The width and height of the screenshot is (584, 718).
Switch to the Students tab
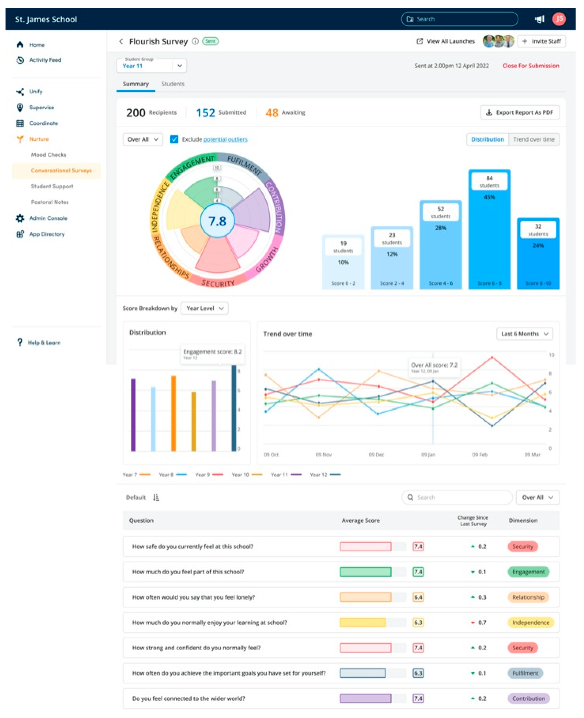tap(173, 84)
